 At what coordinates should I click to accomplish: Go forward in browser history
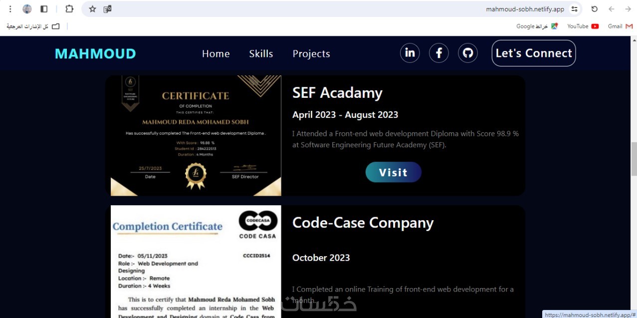(628, 9)
